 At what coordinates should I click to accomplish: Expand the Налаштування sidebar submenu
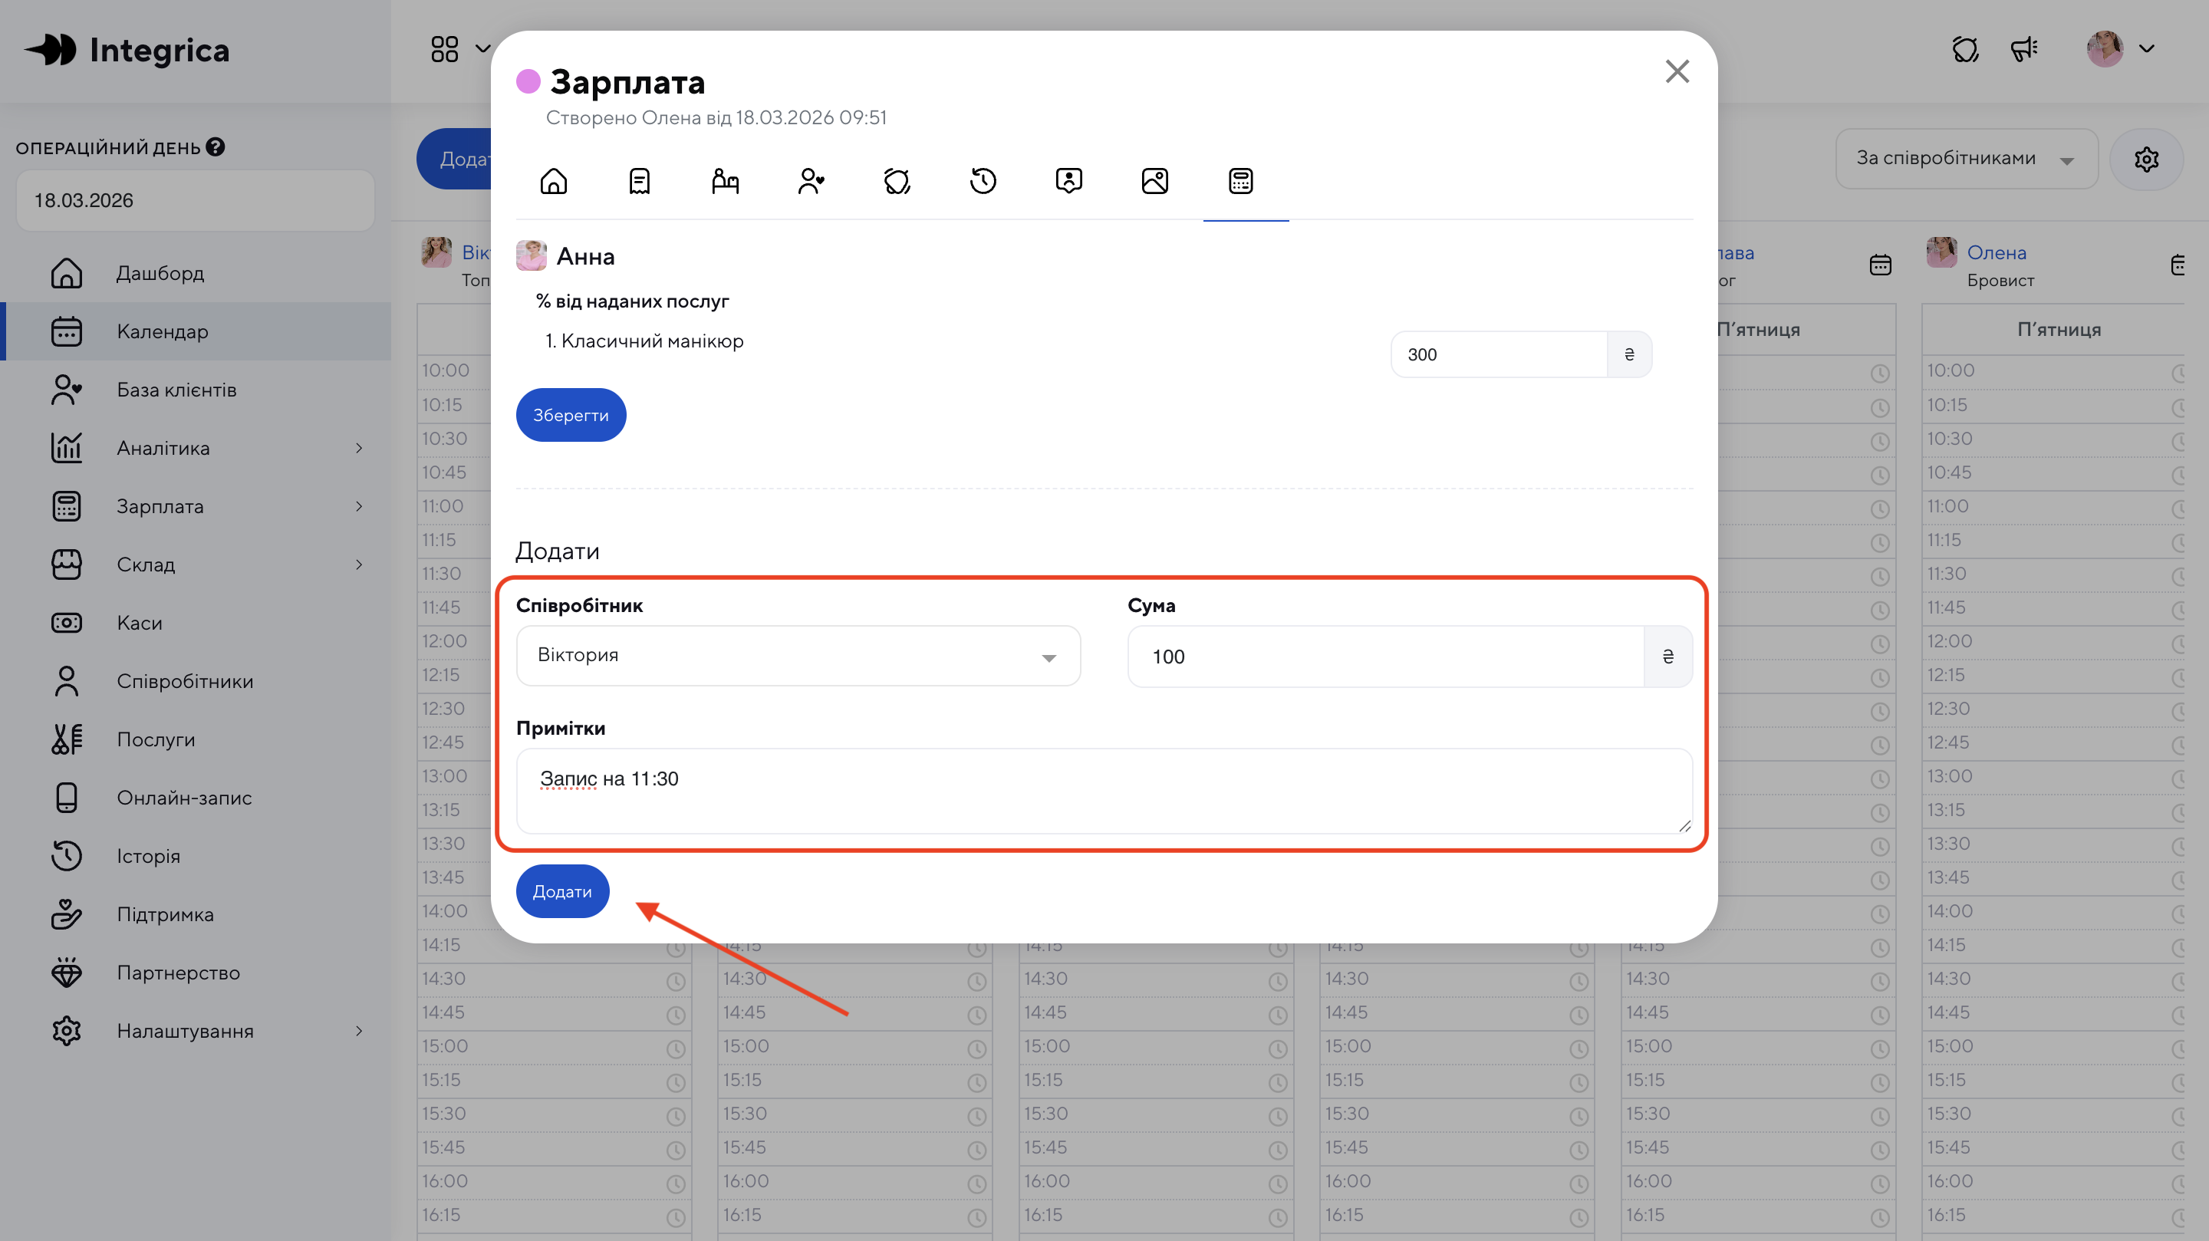click(358, 1030)
